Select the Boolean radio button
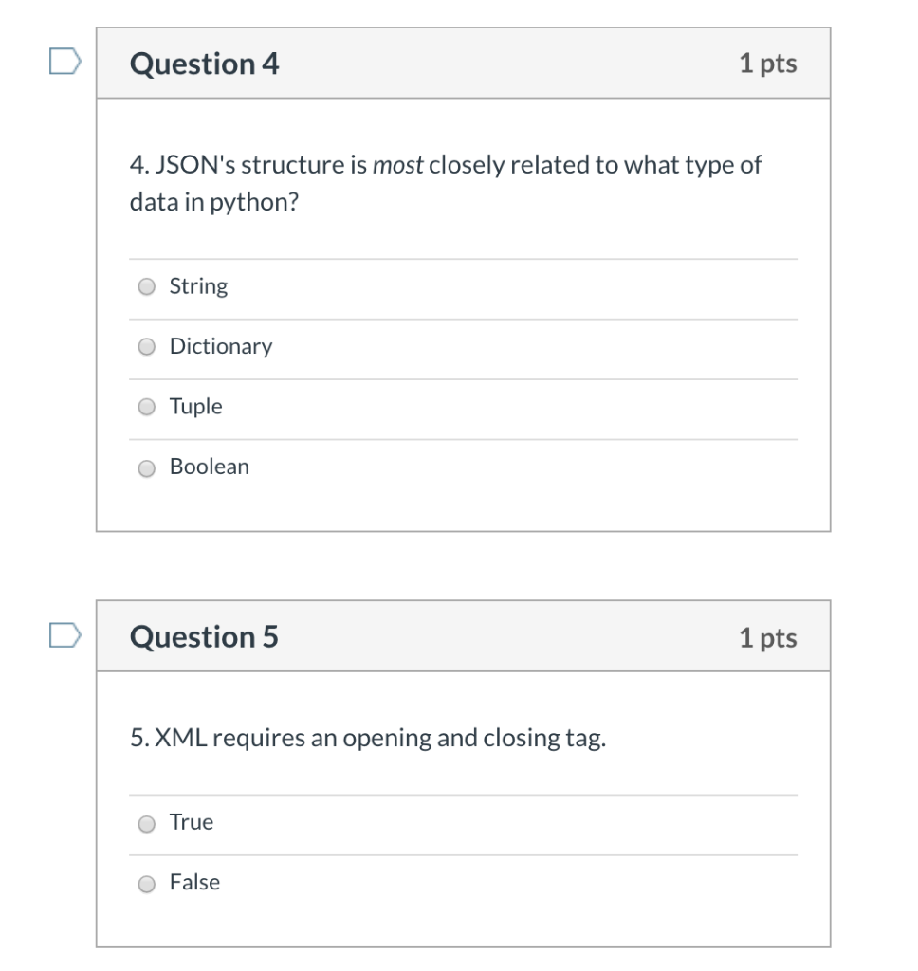 coord(147,468)
